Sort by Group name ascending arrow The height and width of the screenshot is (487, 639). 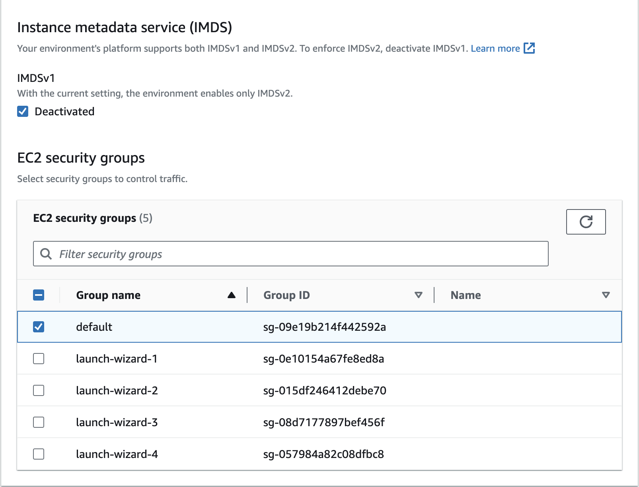pyautogui.click(x=232, y=295)
